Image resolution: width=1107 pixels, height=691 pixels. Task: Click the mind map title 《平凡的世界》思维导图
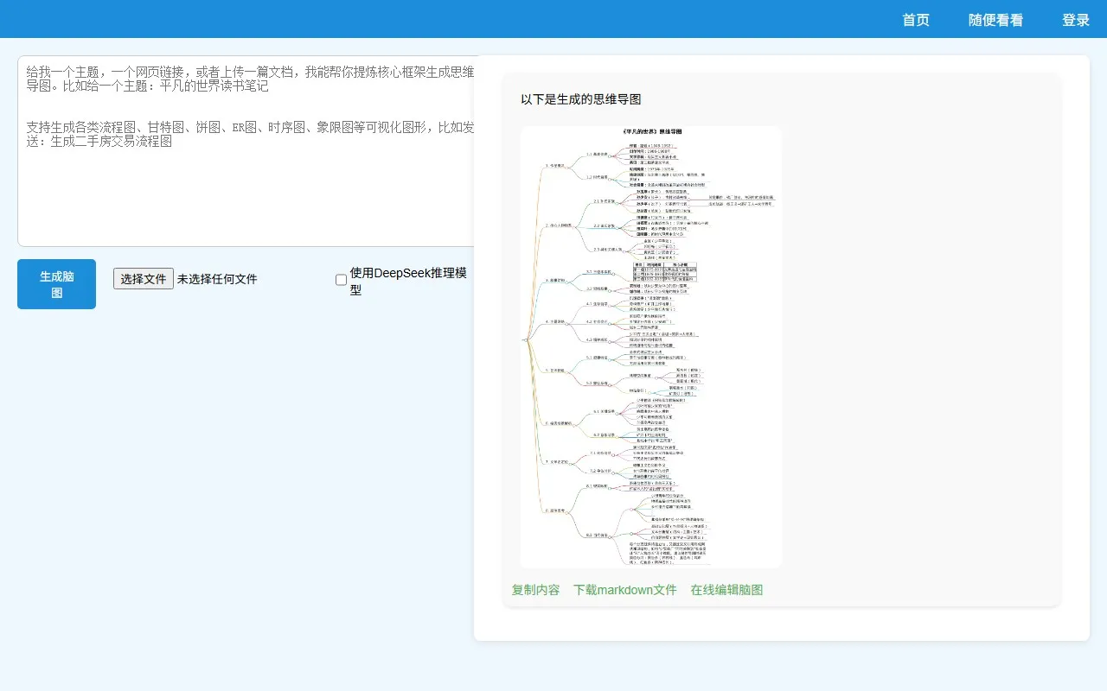651,132
